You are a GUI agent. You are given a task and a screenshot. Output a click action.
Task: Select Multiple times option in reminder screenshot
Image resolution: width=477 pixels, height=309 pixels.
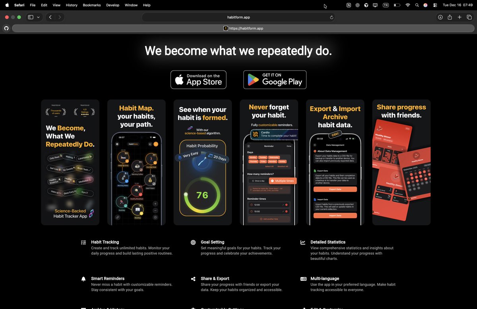(x=283, y=180)
